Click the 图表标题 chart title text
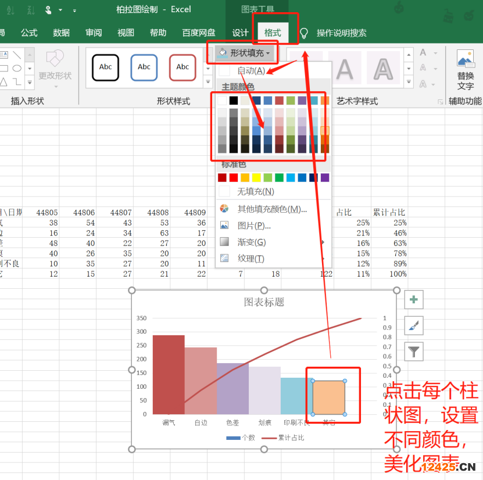This screenshot has height=480, width=483. (x=264, y=302)
